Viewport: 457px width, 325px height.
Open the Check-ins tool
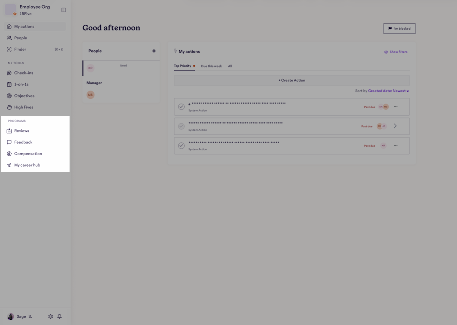[x=23, y=73]
